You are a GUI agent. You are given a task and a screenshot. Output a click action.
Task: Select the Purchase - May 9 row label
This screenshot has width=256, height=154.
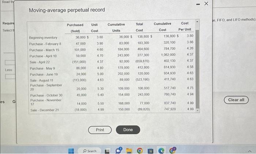tap(42, 68)
